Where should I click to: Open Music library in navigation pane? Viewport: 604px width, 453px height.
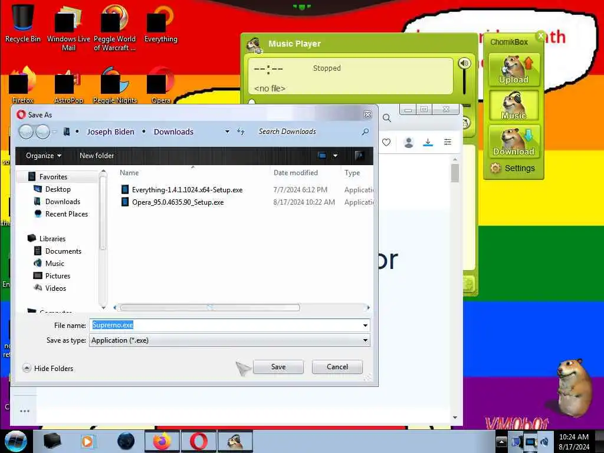click(54, 264)
